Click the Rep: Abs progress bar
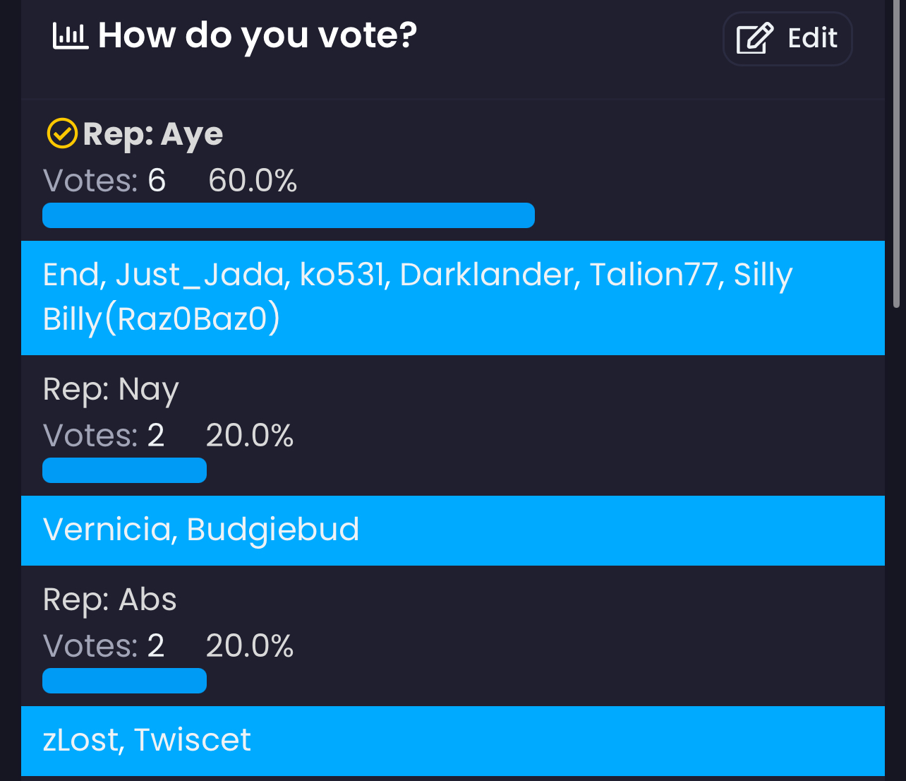 click(124, 681)
